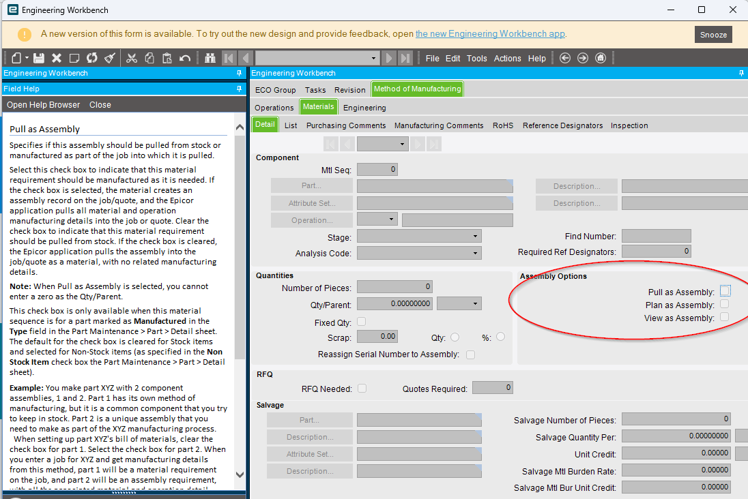The height and width of the screenshot is (499, 748).
Task: Select the Engineering tab
Action: (364, 108)
